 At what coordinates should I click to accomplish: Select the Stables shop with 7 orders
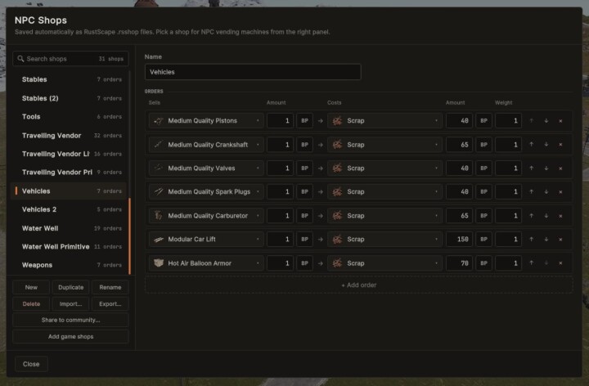coord(70,79)
